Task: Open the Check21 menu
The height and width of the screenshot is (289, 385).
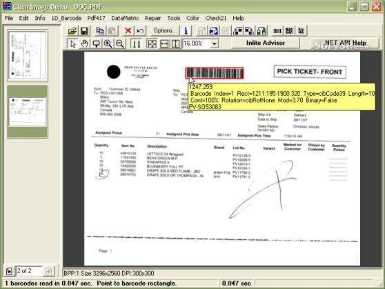Action: (x=216, y=18)
